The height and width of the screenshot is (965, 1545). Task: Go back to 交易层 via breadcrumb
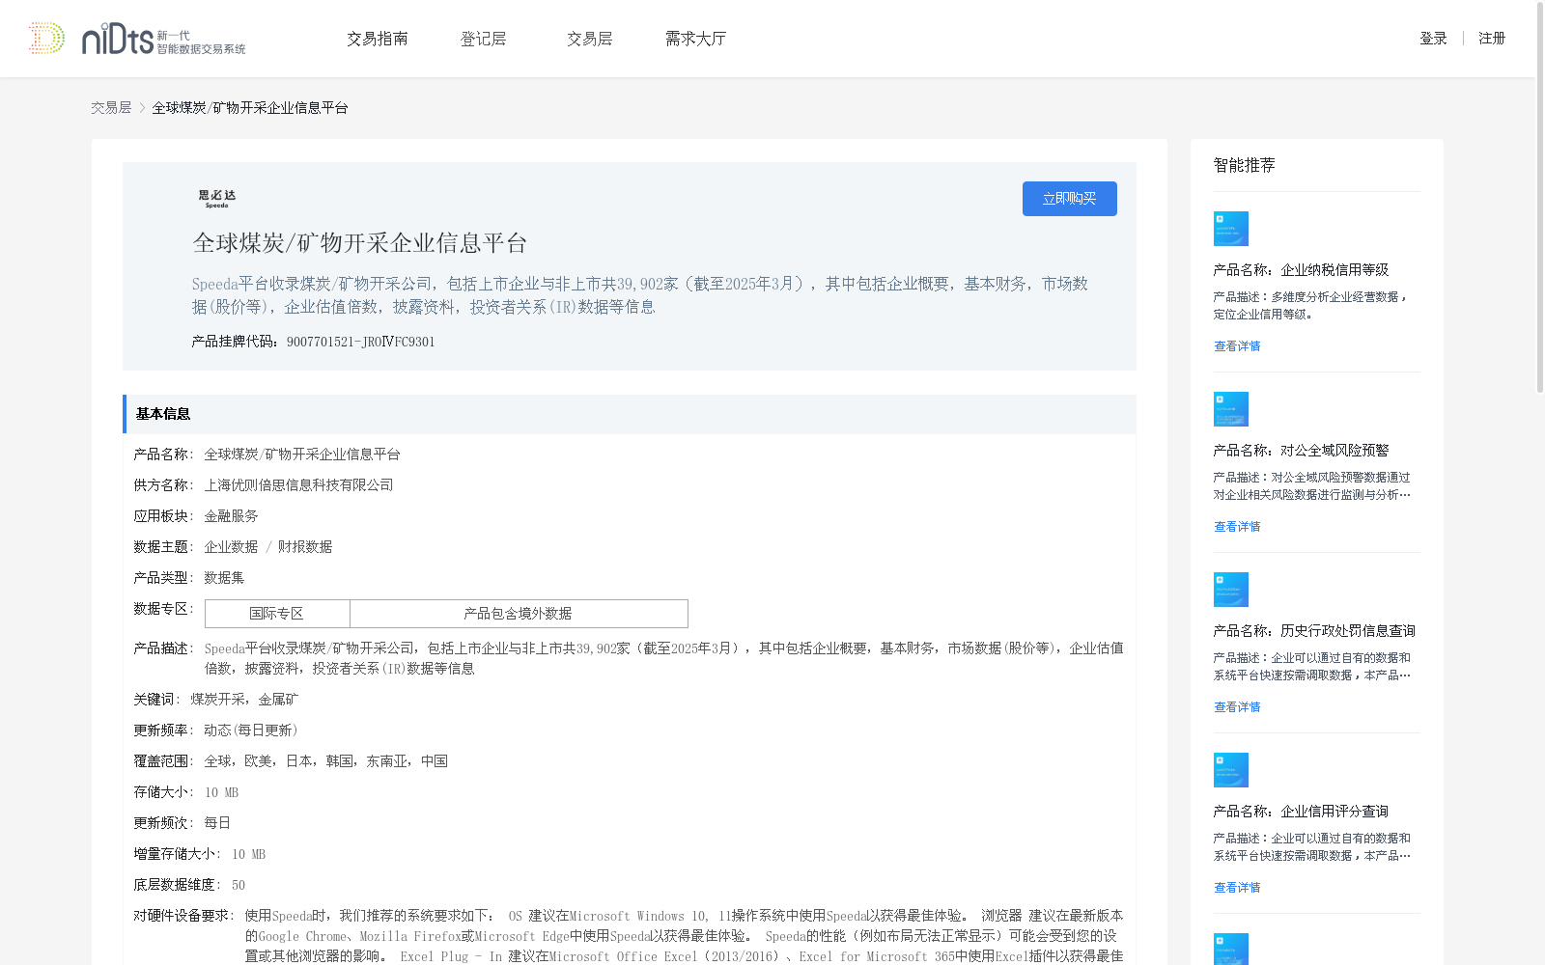point(111,108)
